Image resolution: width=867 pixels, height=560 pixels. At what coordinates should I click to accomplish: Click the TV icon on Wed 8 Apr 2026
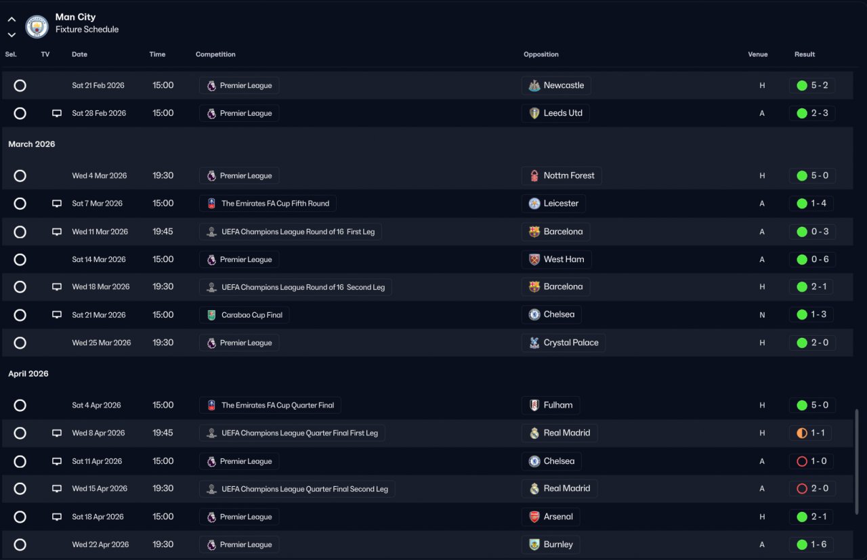(x=57, y=433)
